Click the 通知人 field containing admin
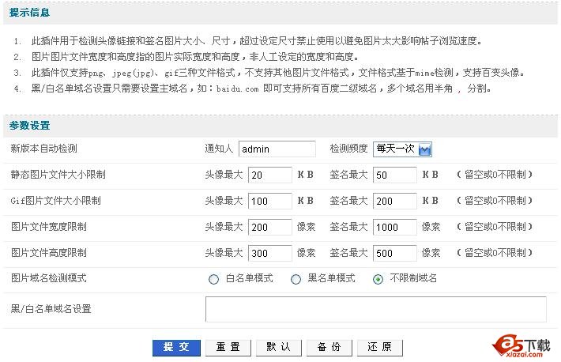The width and height of the screenshot is (561, 362). (x=277, y=149)
